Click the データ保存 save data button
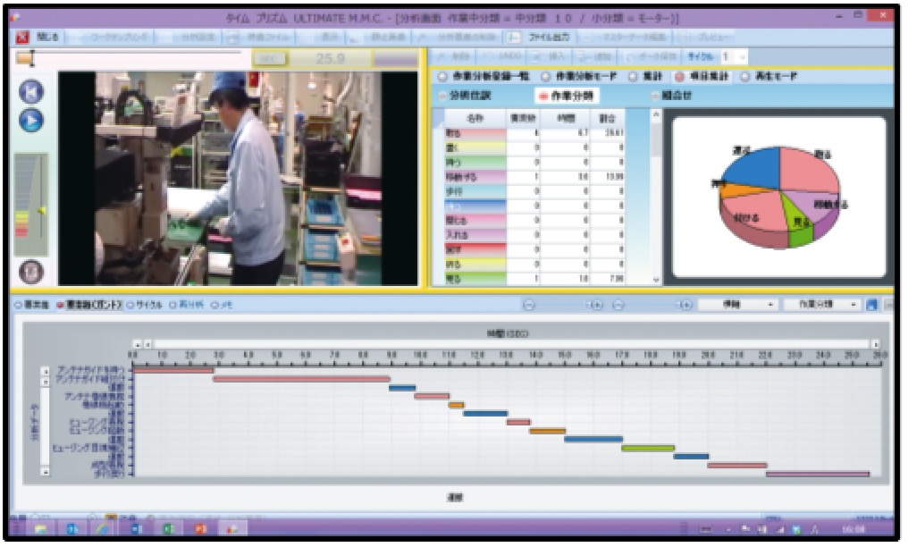This screenshot has height=547, width=908. tap(651, 56)
